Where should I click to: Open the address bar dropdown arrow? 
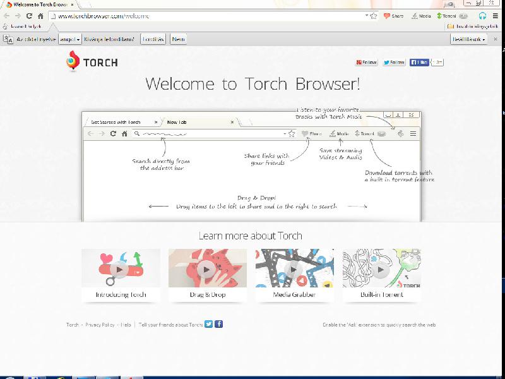pos(367,15)
